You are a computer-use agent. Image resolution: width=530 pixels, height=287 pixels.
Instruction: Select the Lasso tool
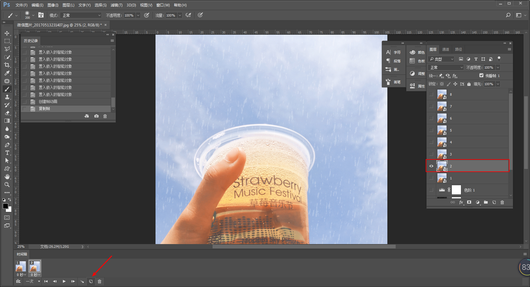click(x=7, y=49)
